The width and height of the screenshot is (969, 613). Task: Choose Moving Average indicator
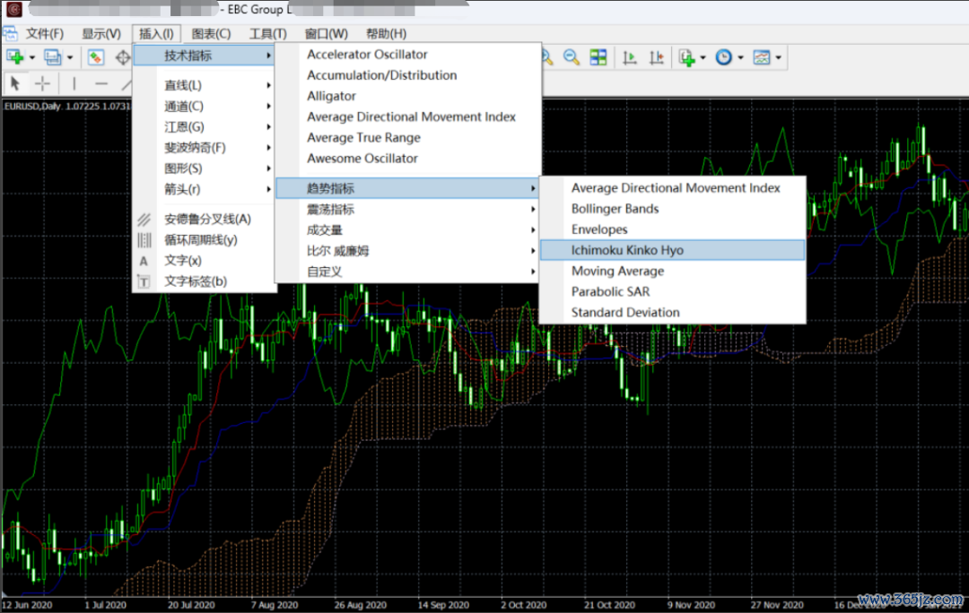point(672,271)
